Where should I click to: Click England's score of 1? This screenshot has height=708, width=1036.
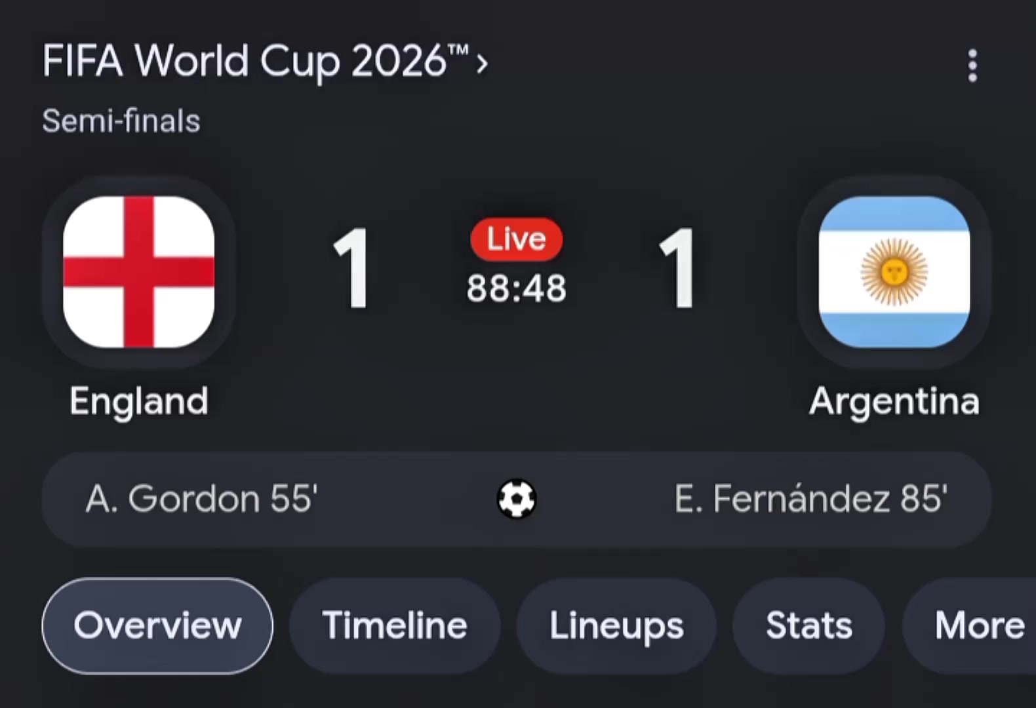pyautogui.click(x=353, y=268)
